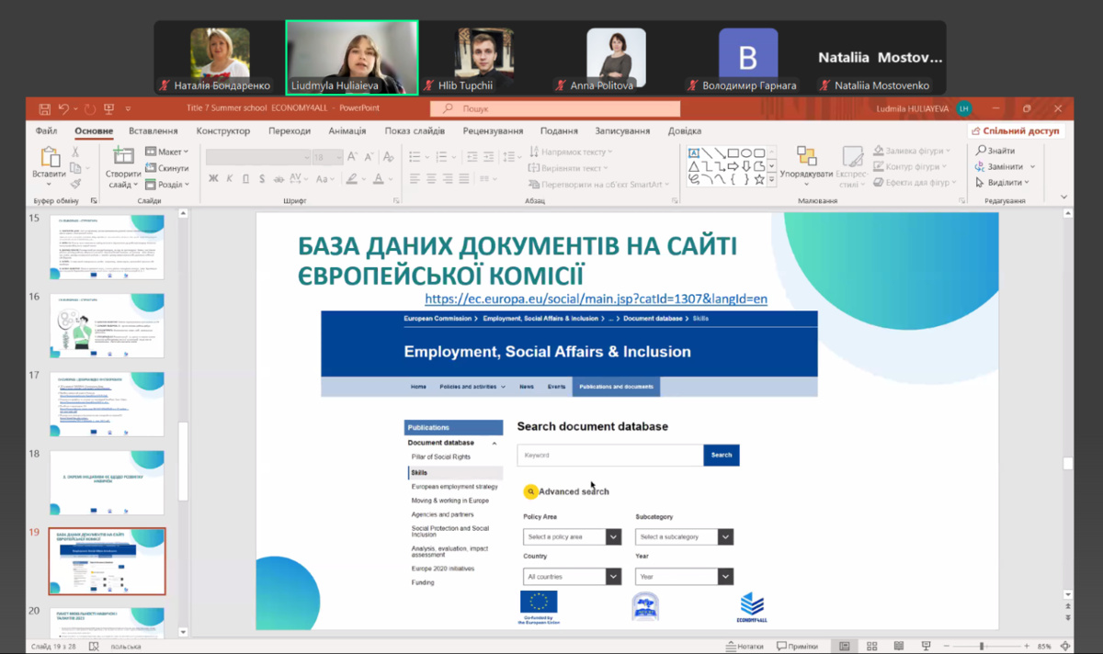Expand the shapes gallery more arrow
This screenshot has width=1103, height=654.
point(770,181)
